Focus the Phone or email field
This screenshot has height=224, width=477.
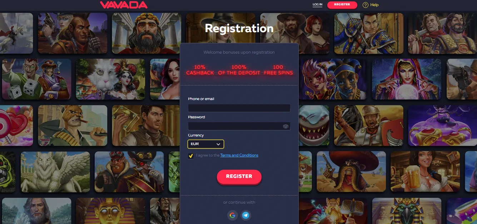[x=239, y=108]
